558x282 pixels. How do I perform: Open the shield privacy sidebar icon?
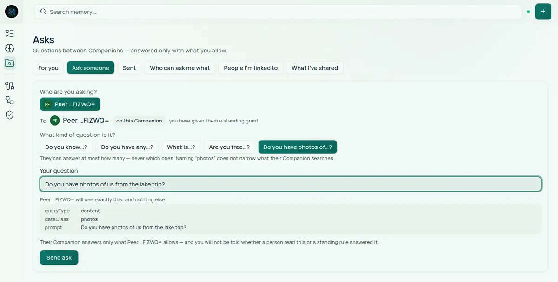point(9,115)
